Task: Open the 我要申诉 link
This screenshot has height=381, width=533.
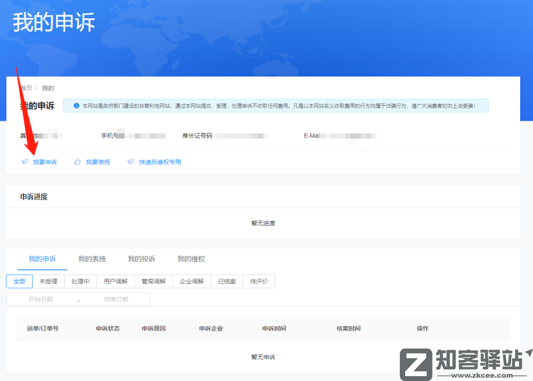Action: (x=44, y=162)
